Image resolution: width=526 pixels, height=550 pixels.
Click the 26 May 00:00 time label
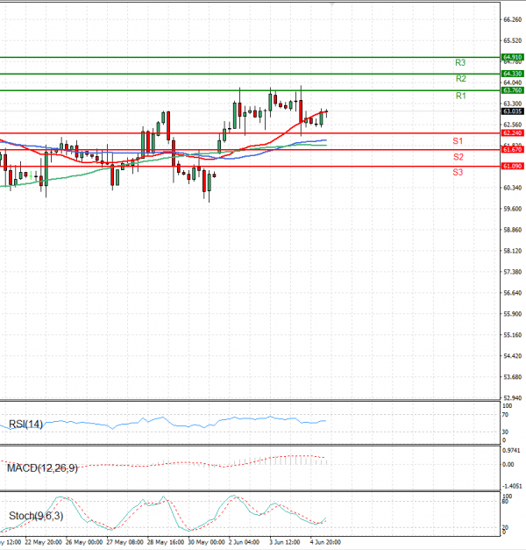84,542
